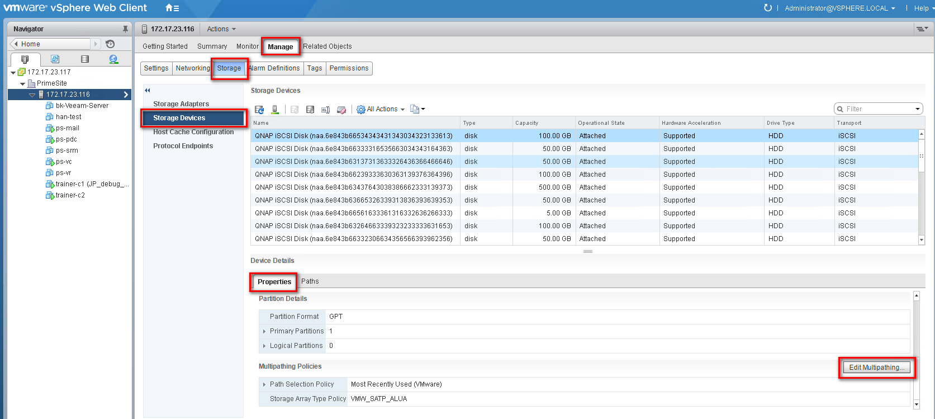Open the copy/export dropdown icon
Viewport: 935px width, 419px height.
click(x=417, y=109)
